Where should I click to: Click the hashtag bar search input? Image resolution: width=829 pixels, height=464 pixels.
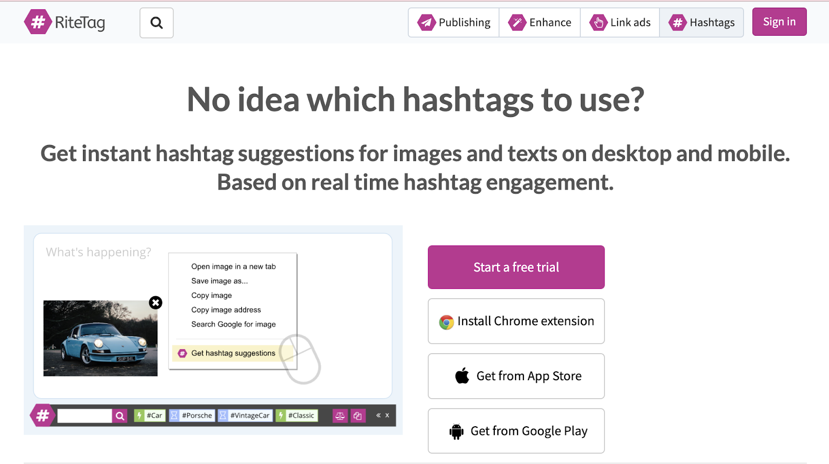pos(84,415)
